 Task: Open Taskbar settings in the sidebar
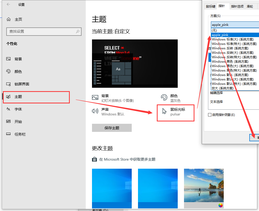pyautogui.click(x=20, y=134)
